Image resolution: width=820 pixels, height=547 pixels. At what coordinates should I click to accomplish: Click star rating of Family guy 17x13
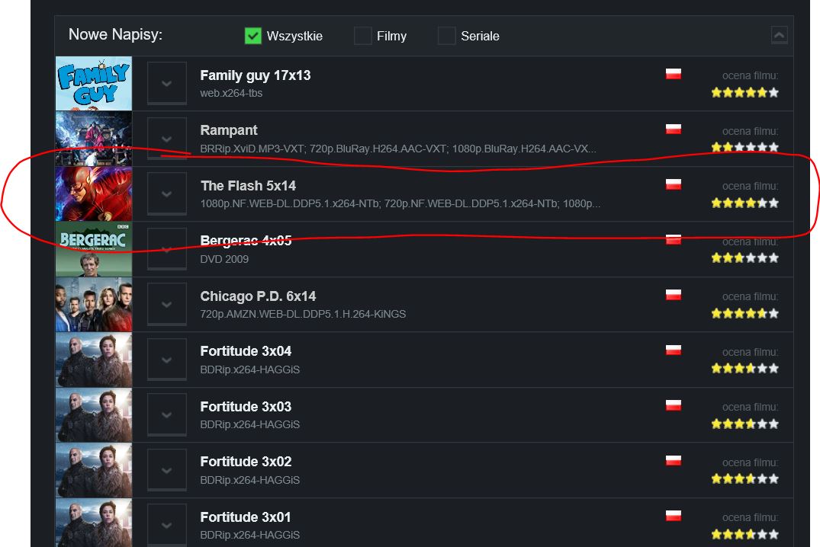[744, 93]
